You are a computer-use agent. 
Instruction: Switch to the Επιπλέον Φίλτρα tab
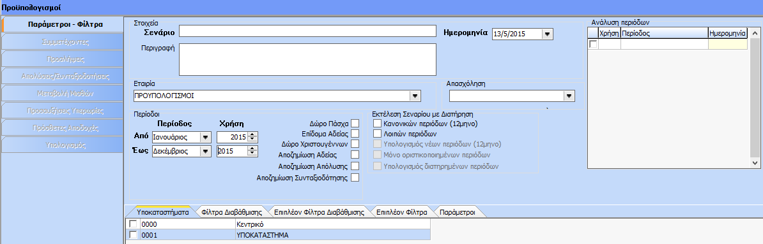click(x=401, y=212)
